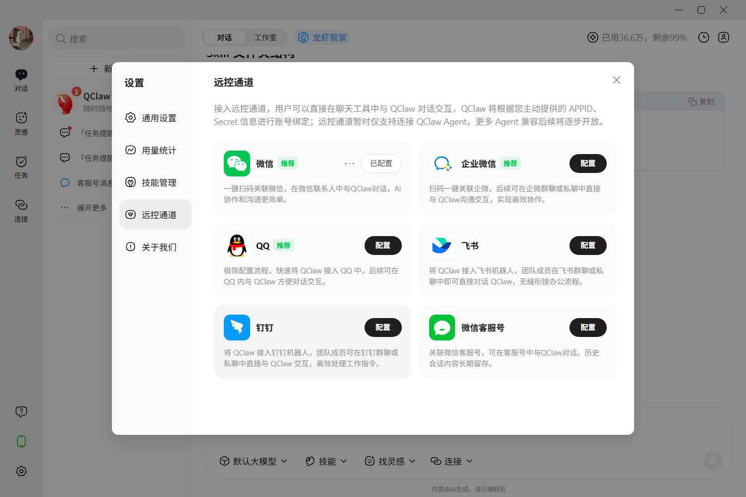This screenshot has height=497, width=746.
Task: Open the account profile icon
Action: (x=724, y=38)
